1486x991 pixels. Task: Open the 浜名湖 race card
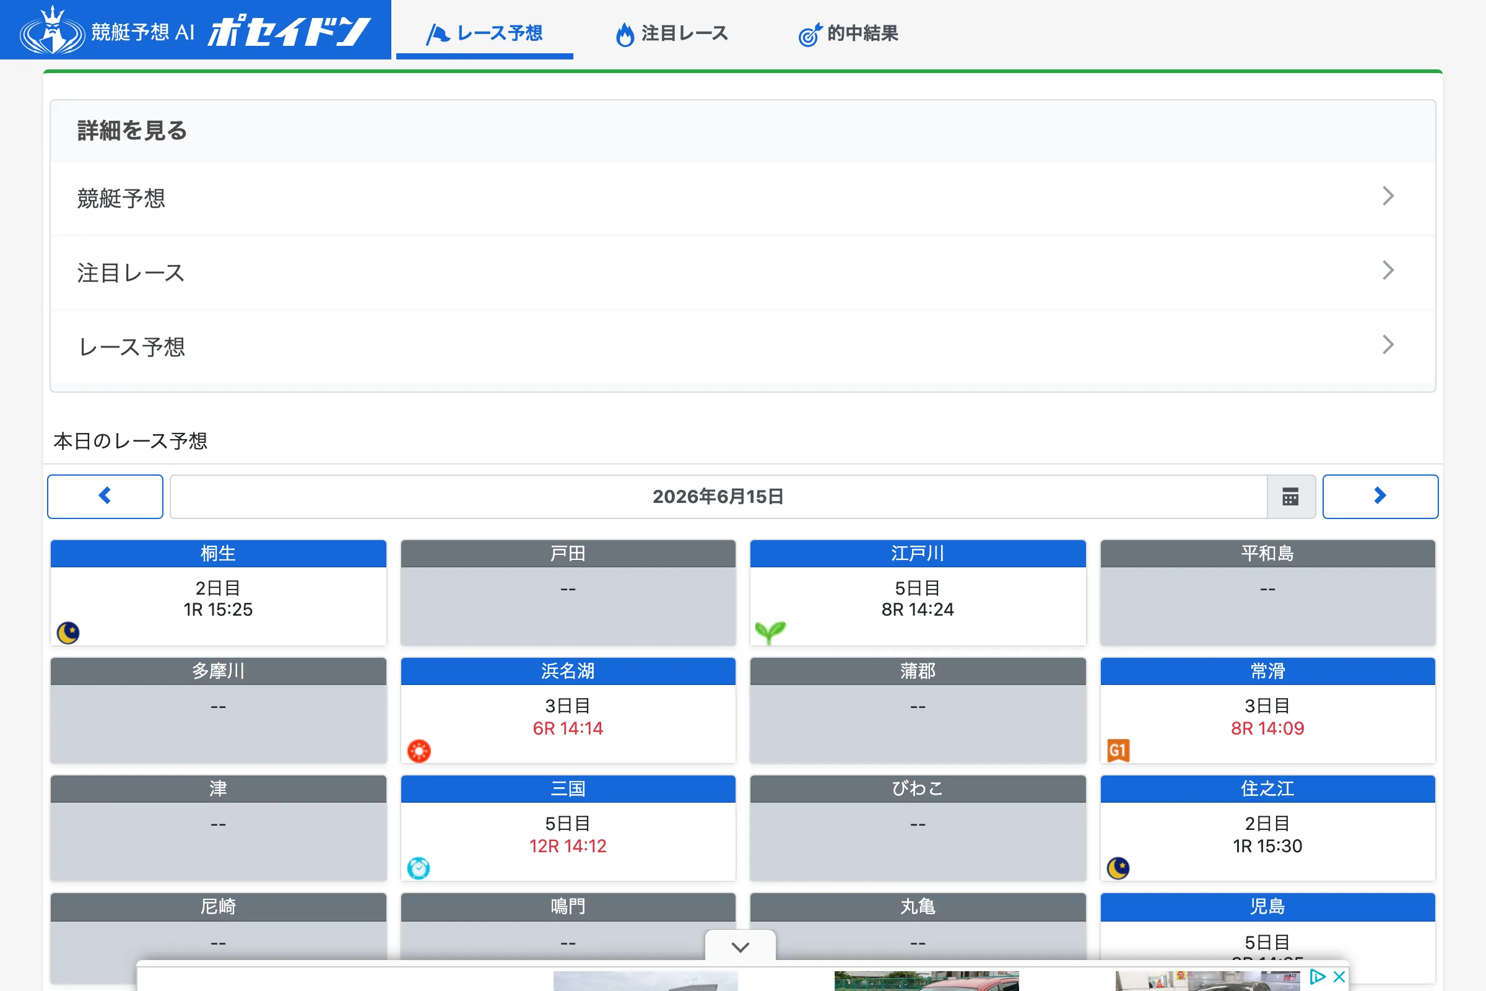[x=568, y=710]
